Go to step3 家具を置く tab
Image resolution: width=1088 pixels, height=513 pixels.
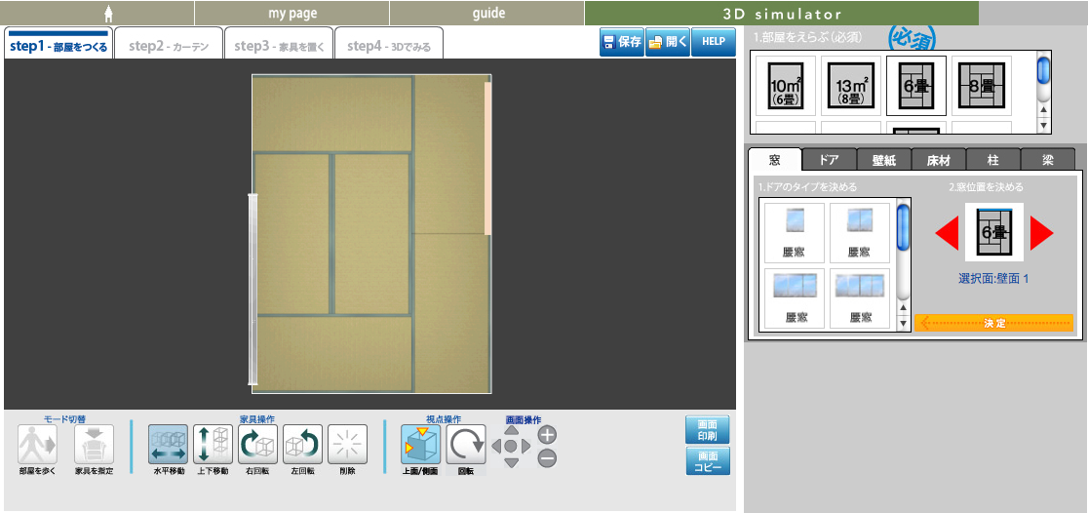tap(278, 43)
